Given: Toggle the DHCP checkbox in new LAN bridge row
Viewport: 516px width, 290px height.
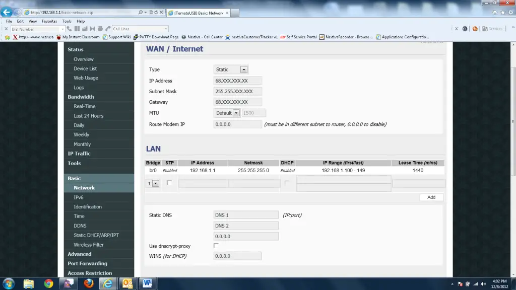Looking at the screenshot, I should coord(287,183).
